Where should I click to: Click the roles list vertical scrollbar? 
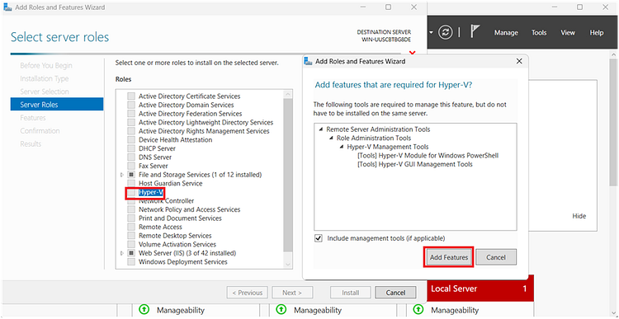(288, 175)
